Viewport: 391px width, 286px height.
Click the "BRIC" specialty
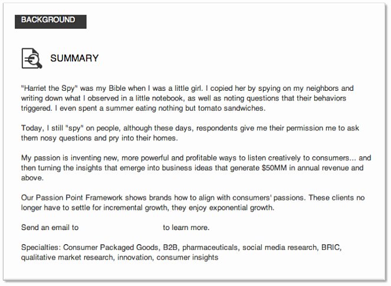pyautogui.click(x=331, y=247)
